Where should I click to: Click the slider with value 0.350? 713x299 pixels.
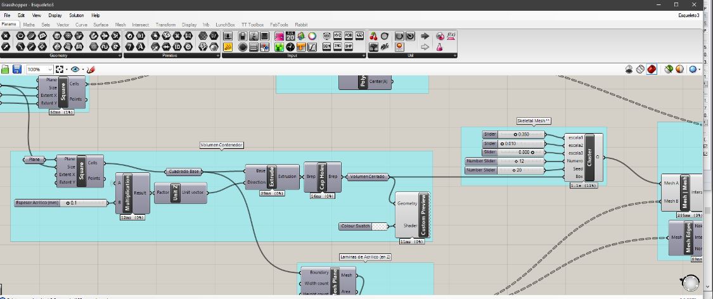click(x=513, y=134)
